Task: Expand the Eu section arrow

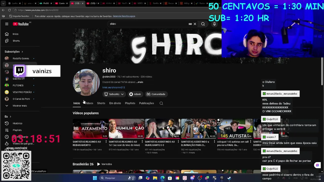Action: 10,117
